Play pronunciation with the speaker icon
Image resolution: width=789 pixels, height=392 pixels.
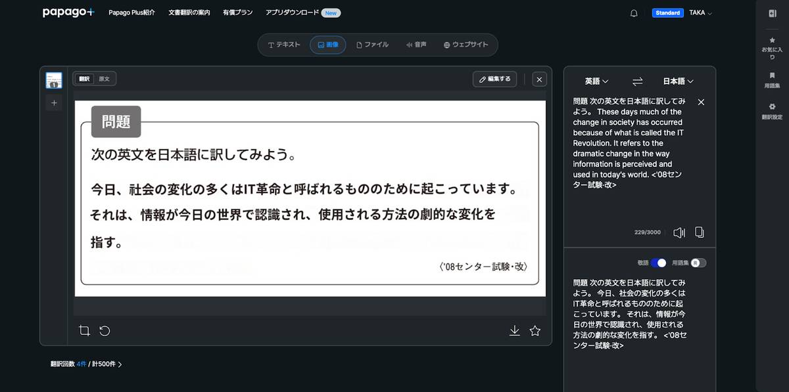(679, 232)
